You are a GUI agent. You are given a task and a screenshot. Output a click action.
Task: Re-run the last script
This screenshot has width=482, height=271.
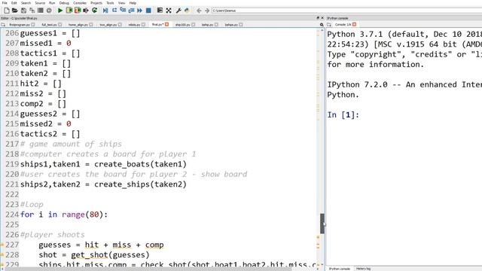tap(94, 11)
